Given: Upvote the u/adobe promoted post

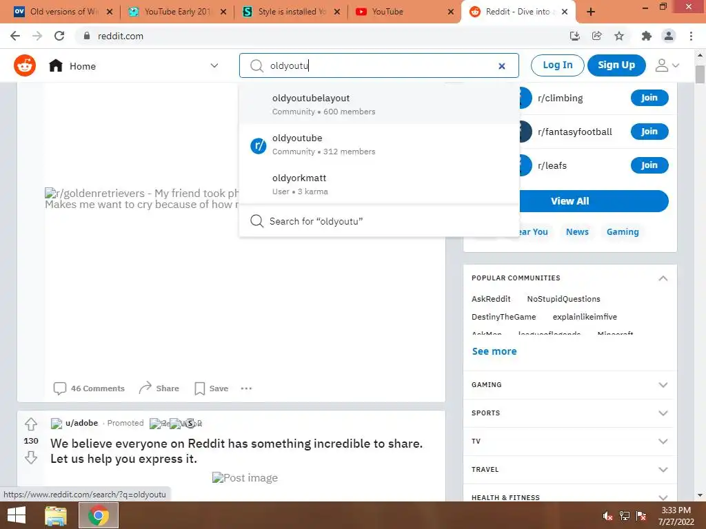Looking at the screenshot, I should [30, 424].
